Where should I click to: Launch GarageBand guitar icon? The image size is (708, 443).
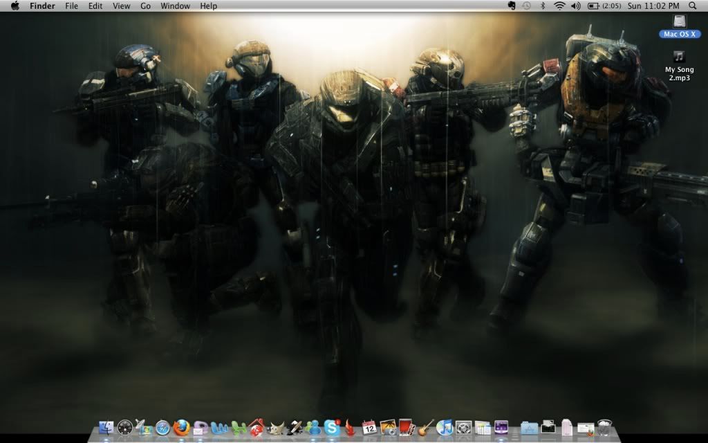(x=425, y=428)
